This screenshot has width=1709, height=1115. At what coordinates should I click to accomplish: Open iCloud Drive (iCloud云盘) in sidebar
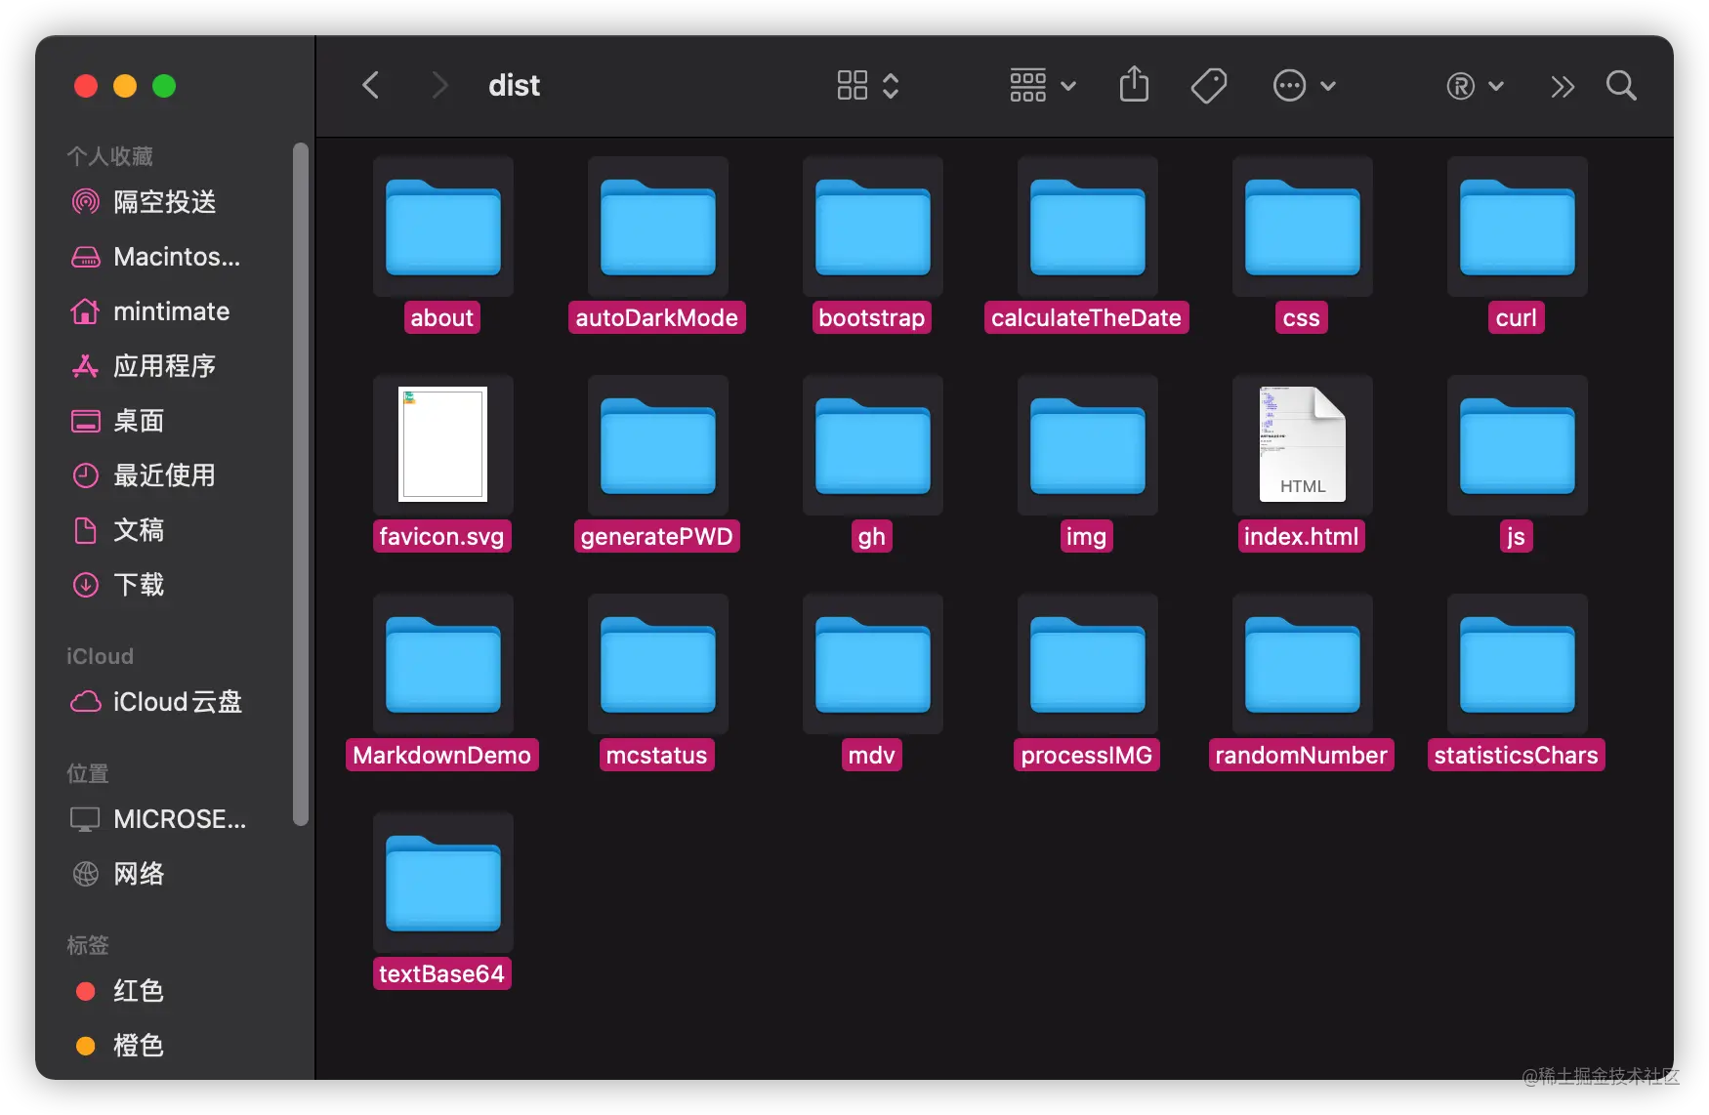177,702
